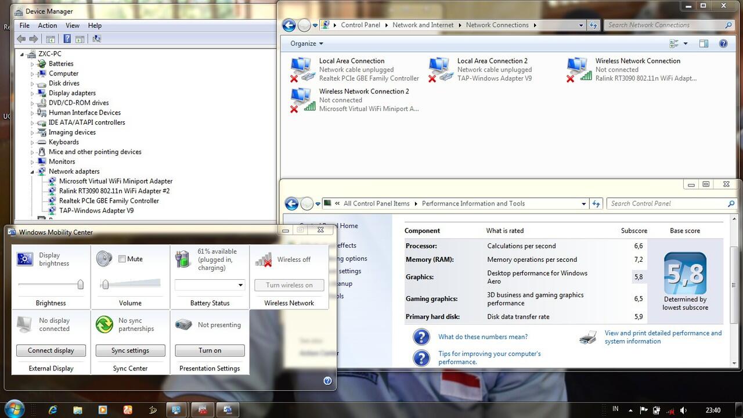Click the projector icon for Presentation Settings
Image resolution: width=743 pixels, height=418 pixels.
(x=183, y=325)
